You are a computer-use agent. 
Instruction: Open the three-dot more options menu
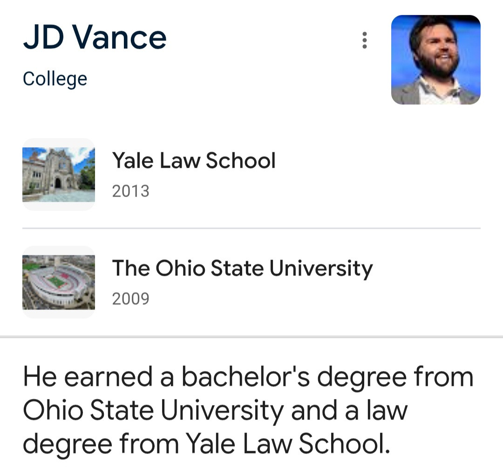(365, 41)
